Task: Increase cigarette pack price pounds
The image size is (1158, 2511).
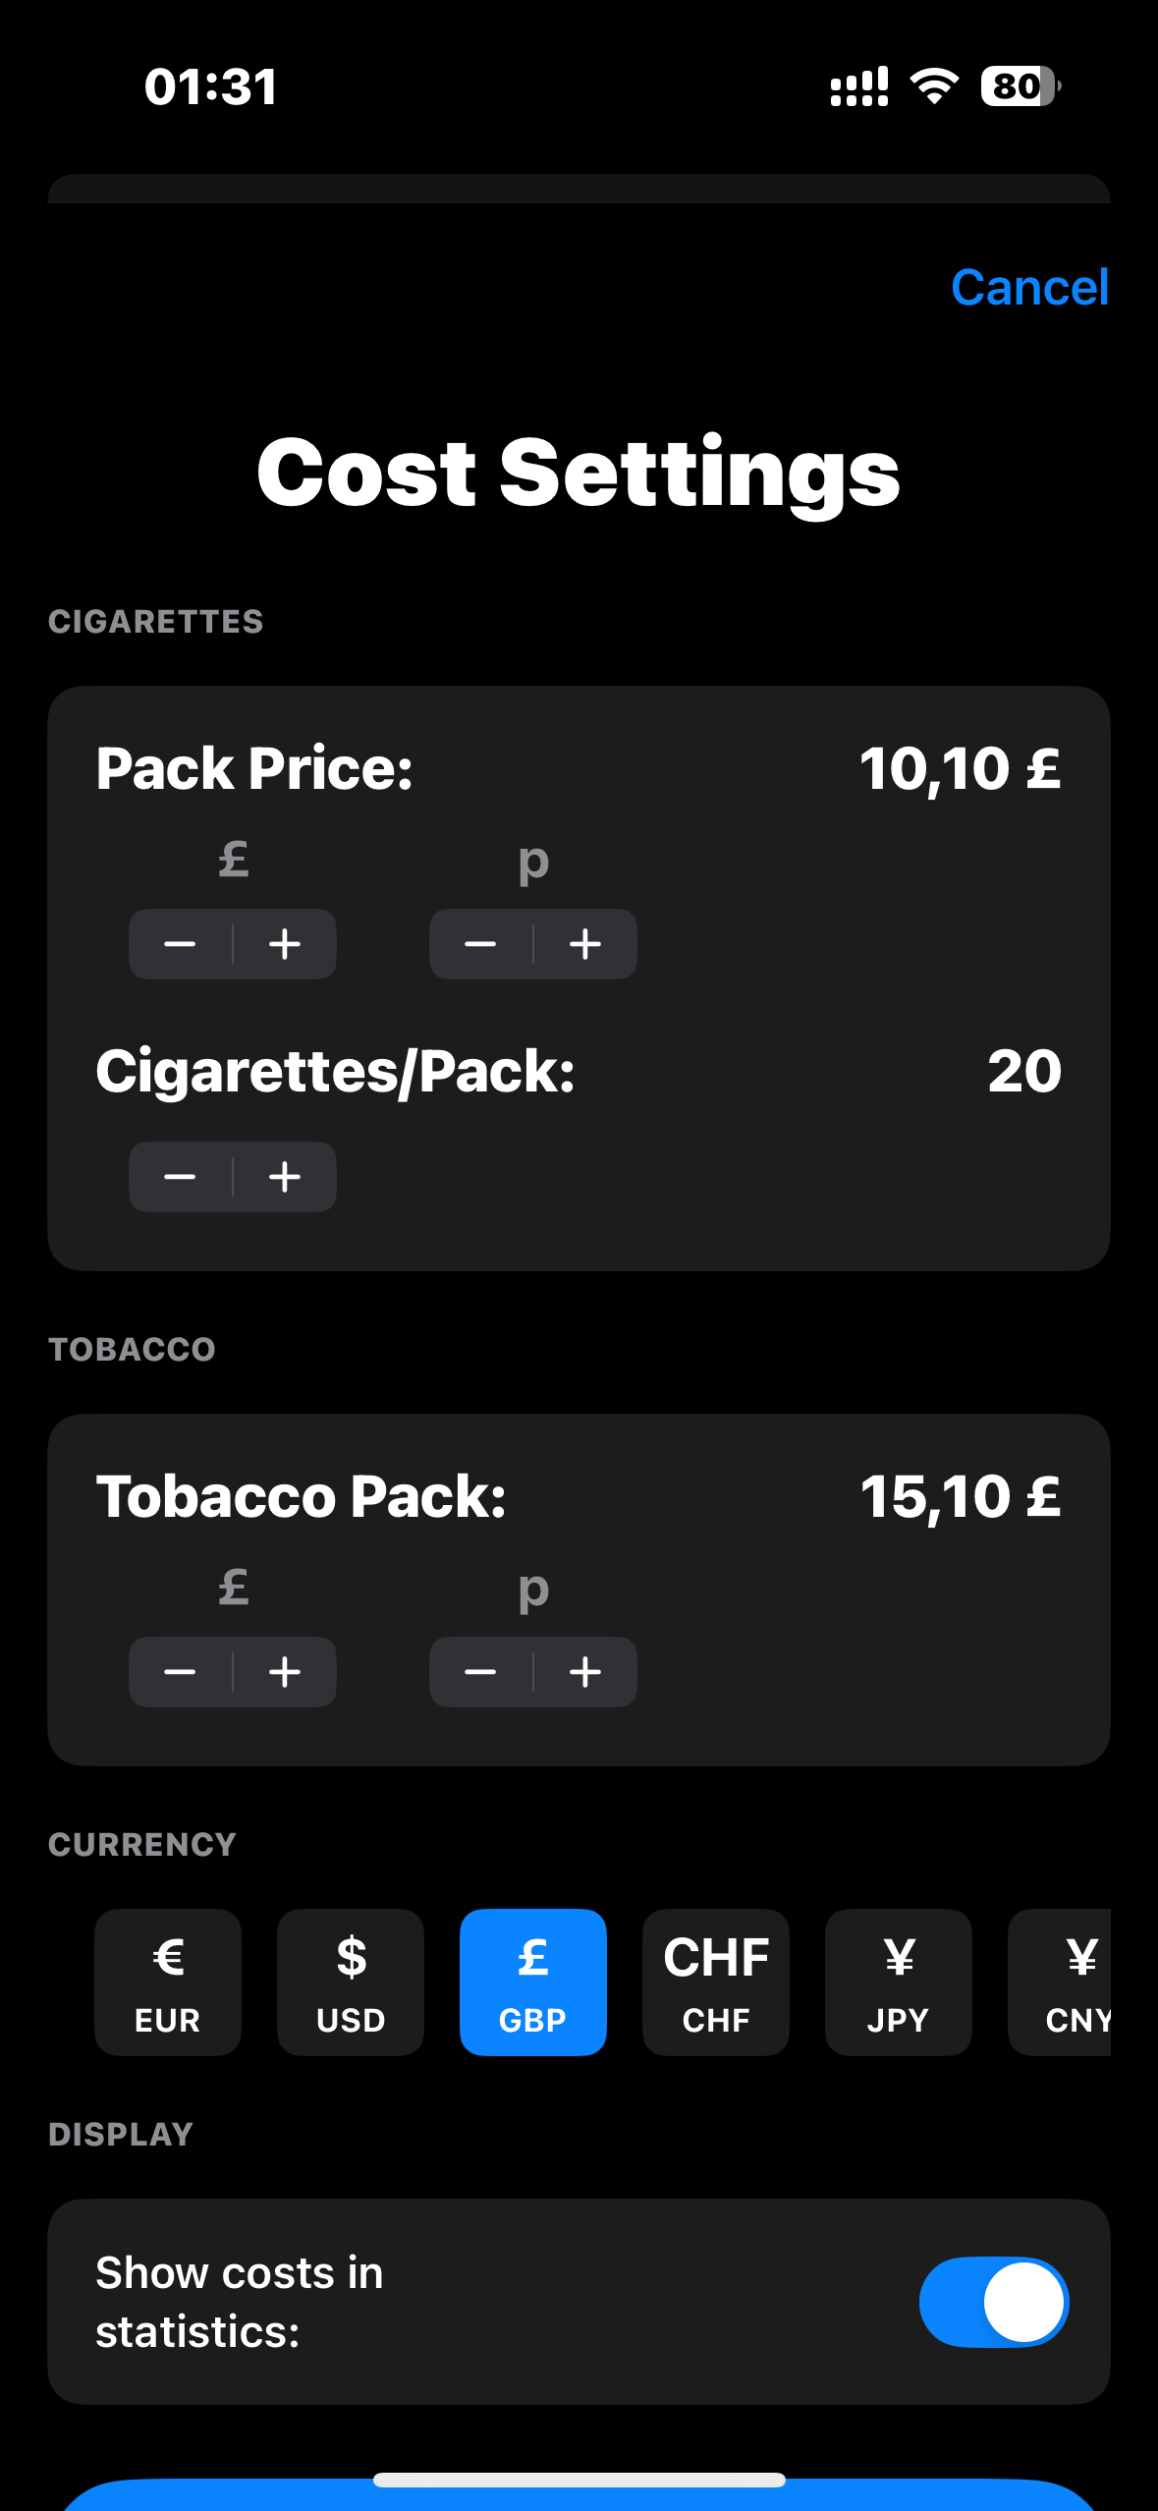Action: (285, 944)
